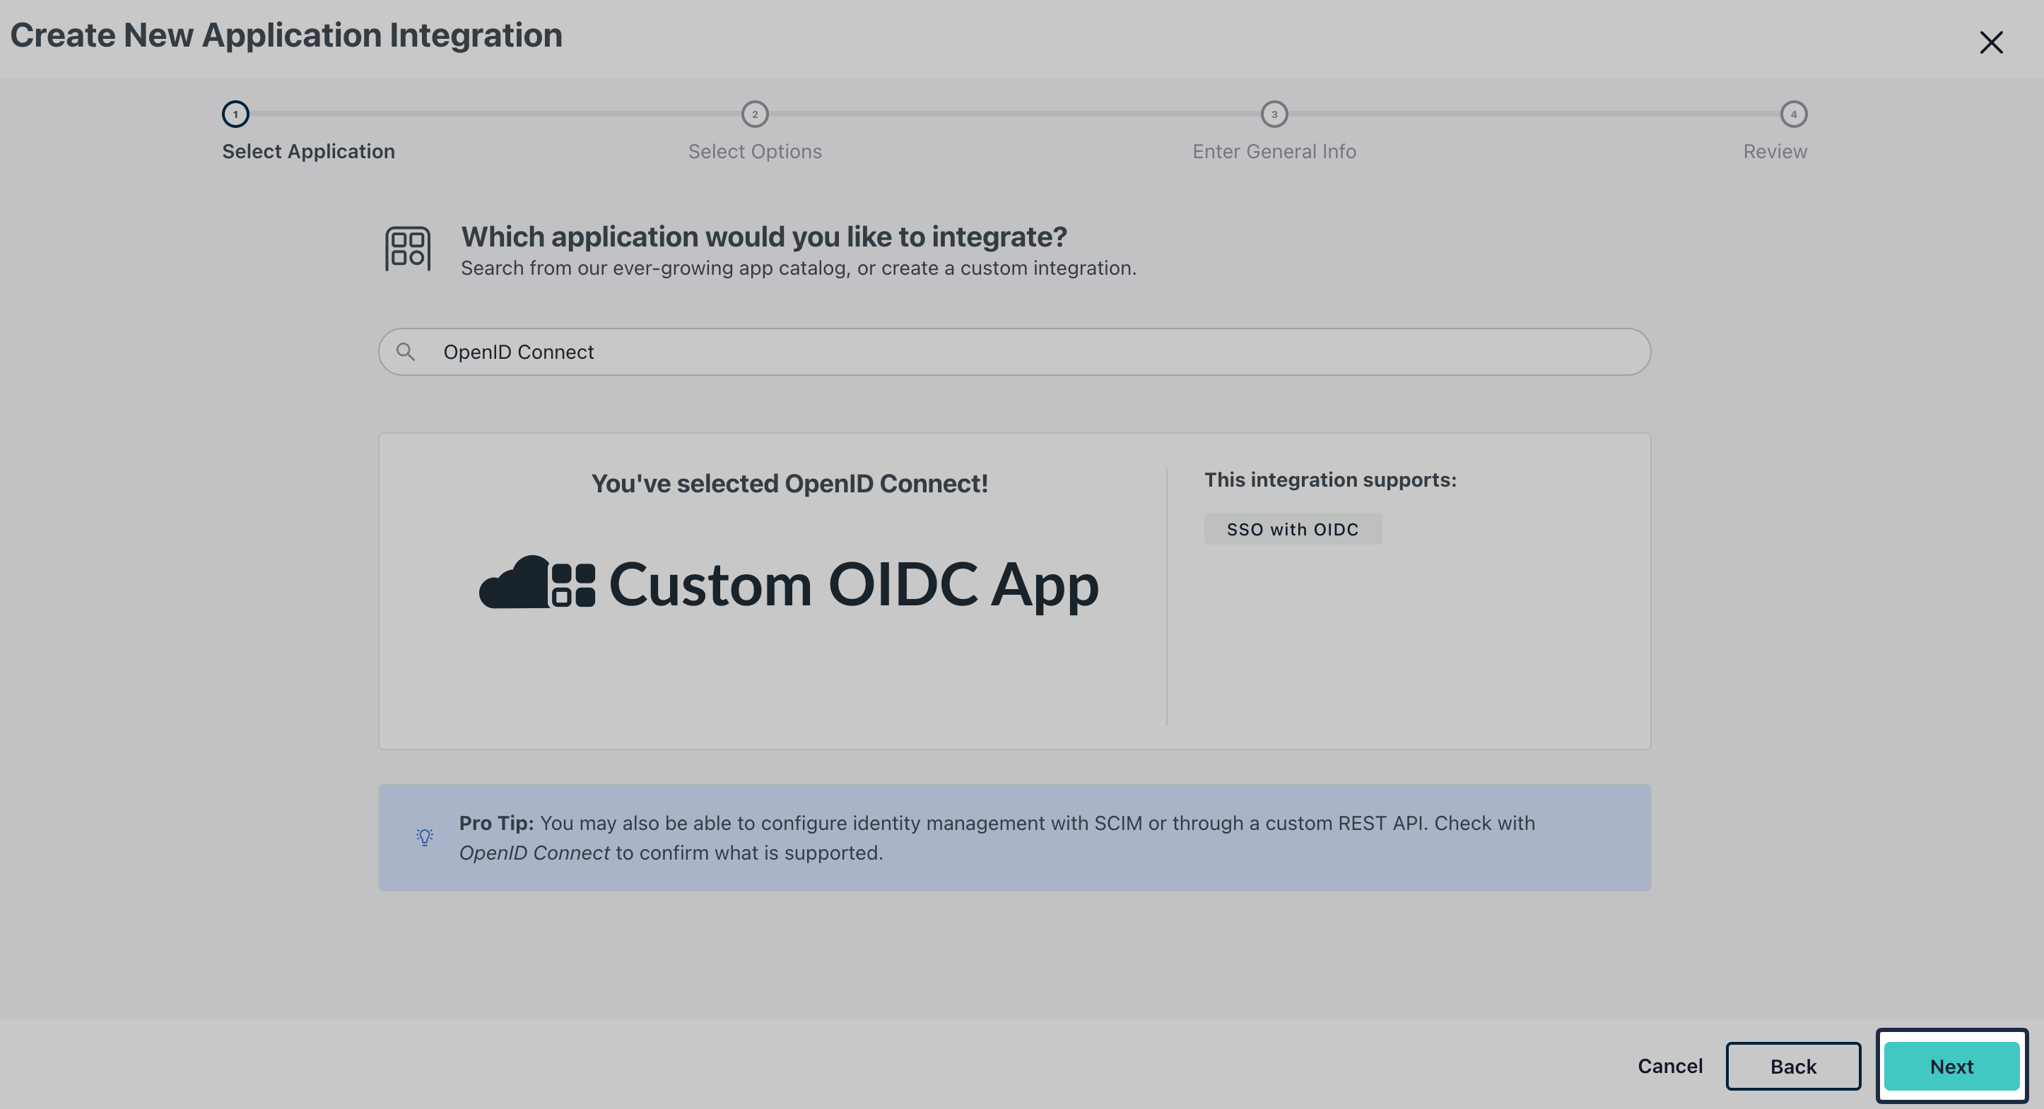Proceed by clicking the Next button

click(x=1952, y=1066)
